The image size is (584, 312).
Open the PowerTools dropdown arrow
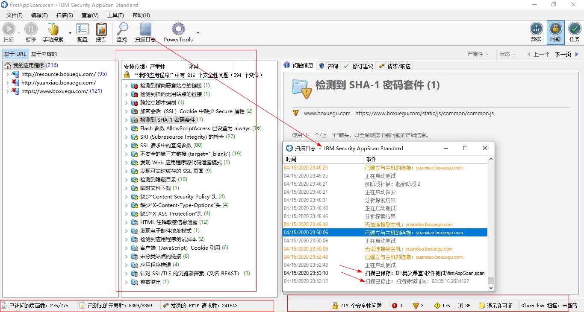pyautogui.click(x=198, y=32)
